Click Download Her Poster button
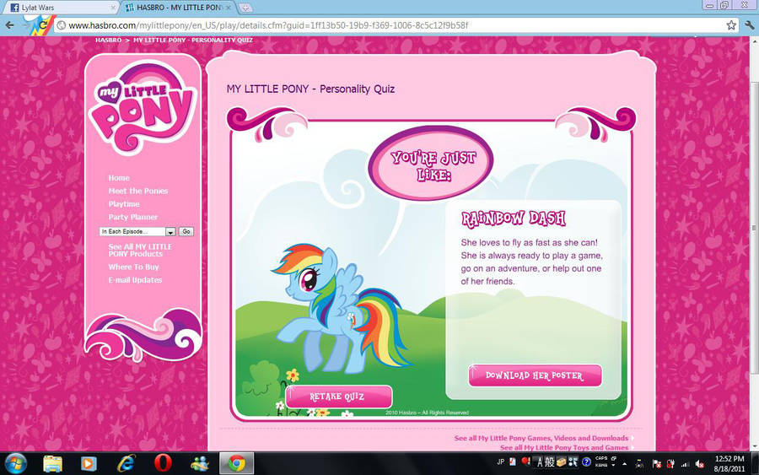Screen dimensions: 759x475 535,375
